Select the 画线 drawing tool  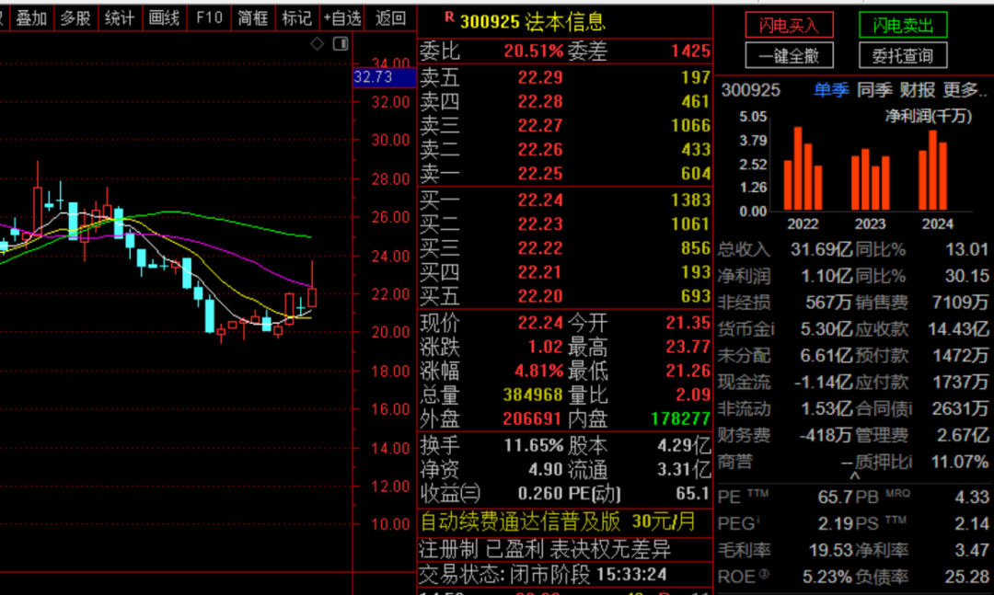164,18
